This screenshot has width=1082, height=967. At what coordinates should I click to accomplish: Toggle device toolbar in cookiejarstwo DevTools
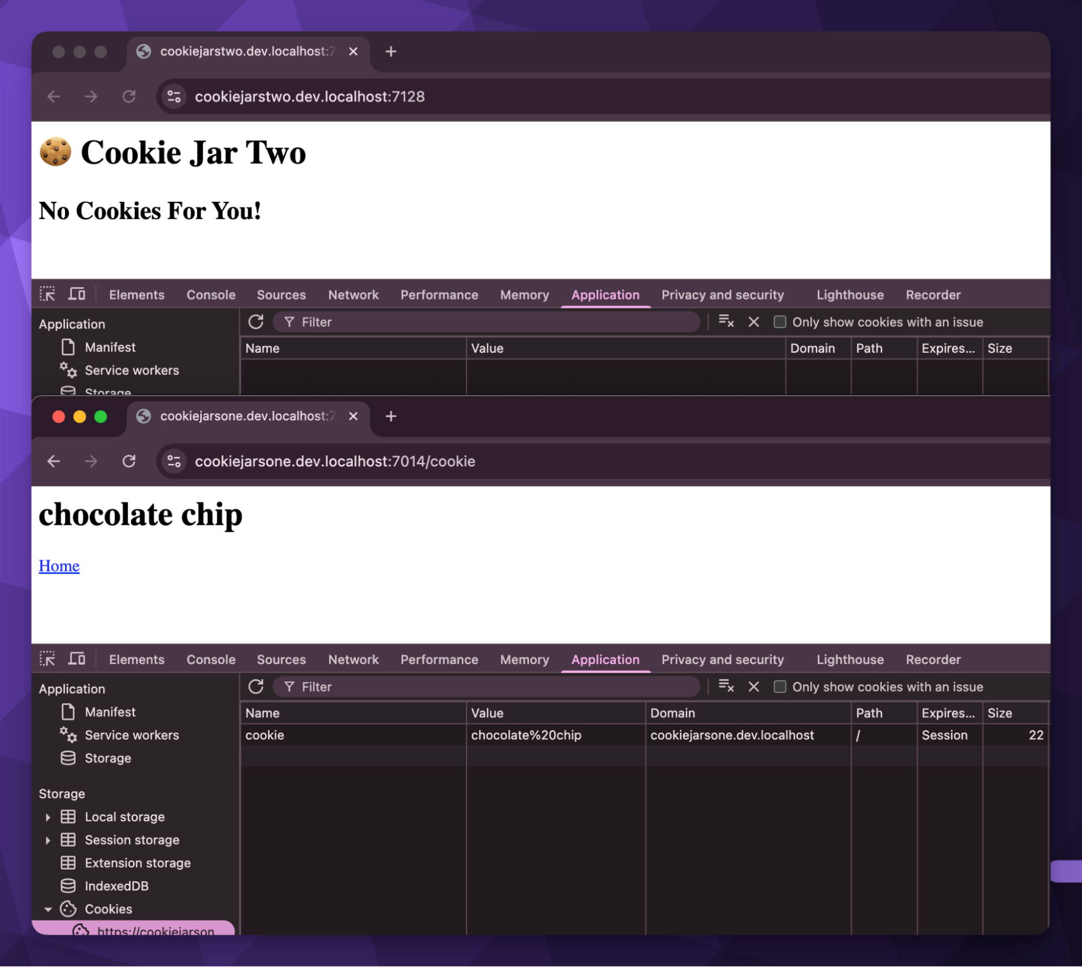tap(77, 294)
